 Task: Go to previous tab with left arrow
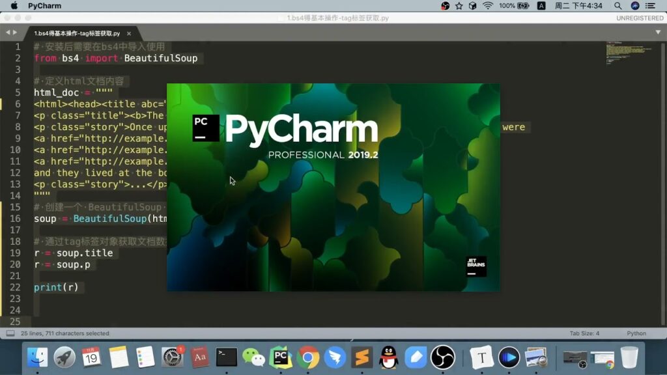pos(8,33)
